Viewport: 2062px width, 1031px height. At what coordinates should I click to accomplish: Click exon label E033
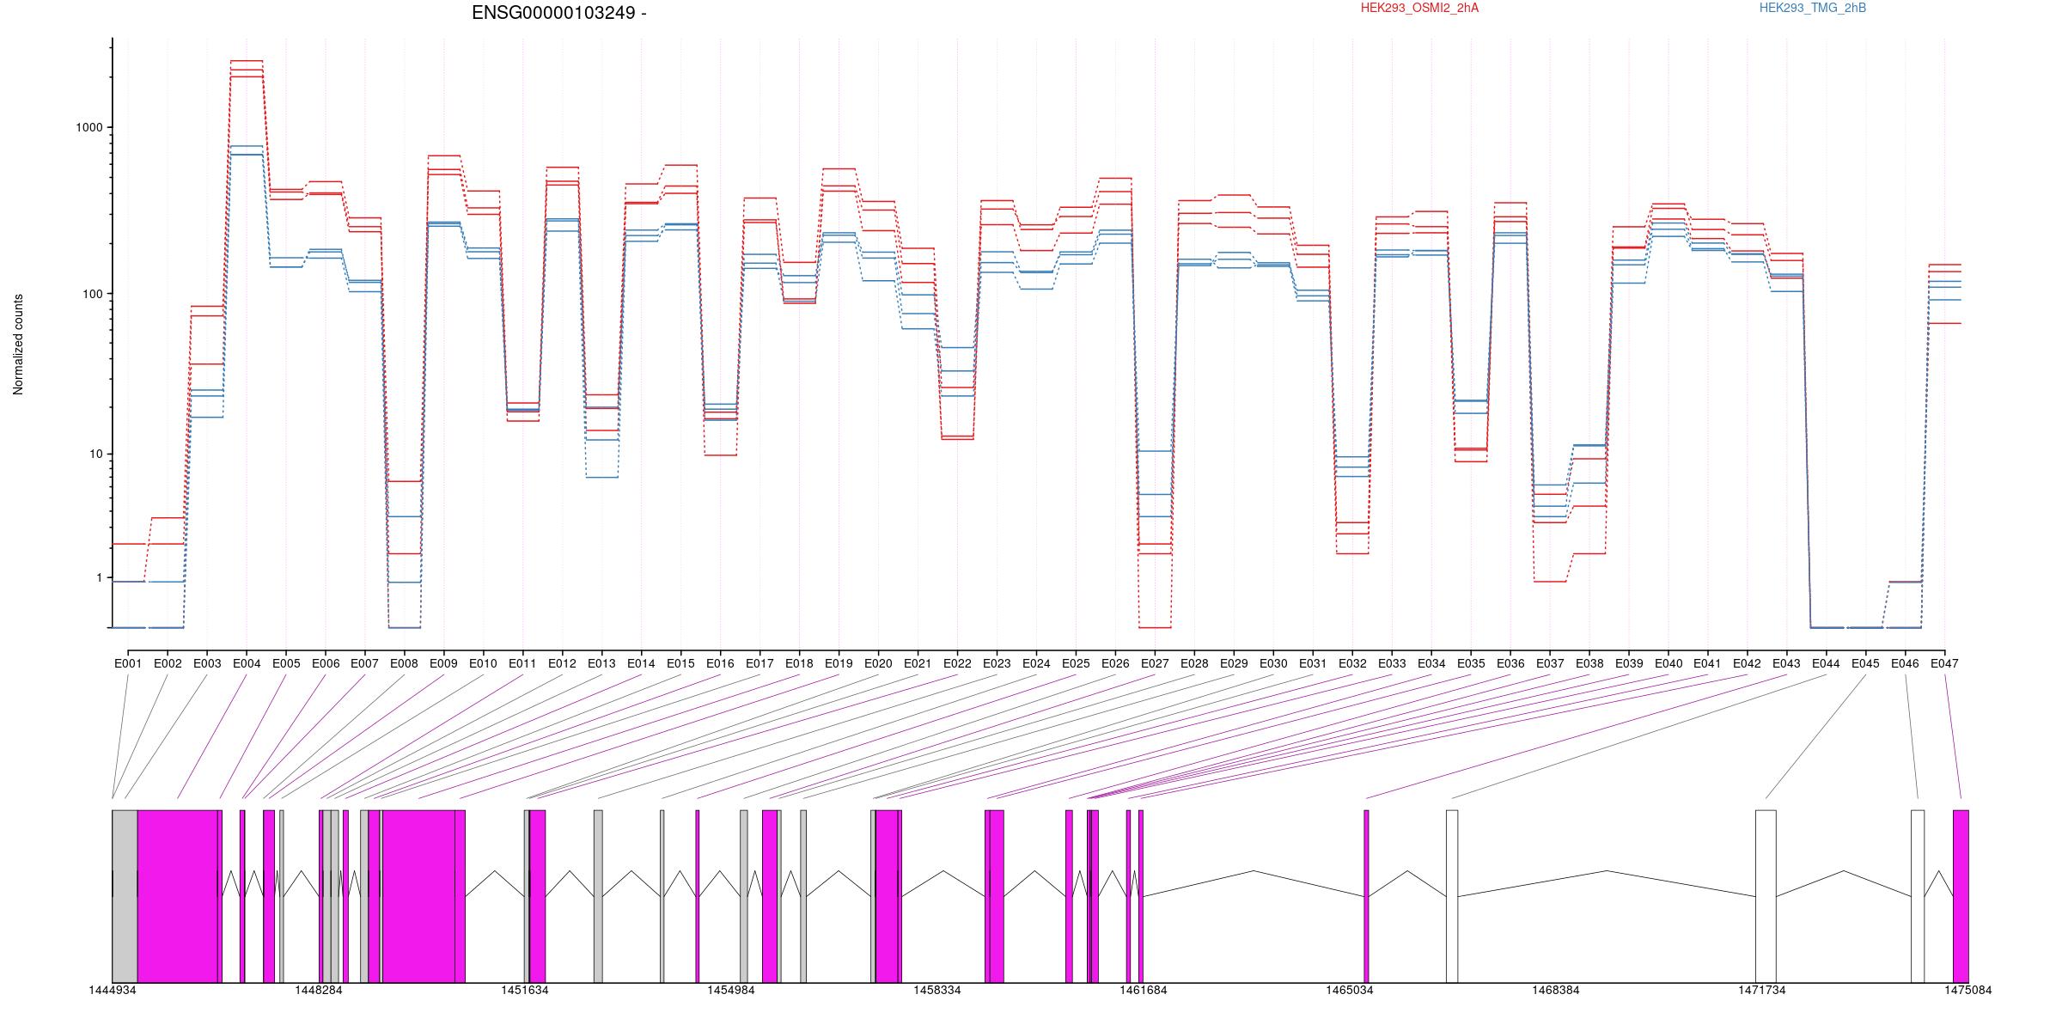click(x=1393, y=663)
